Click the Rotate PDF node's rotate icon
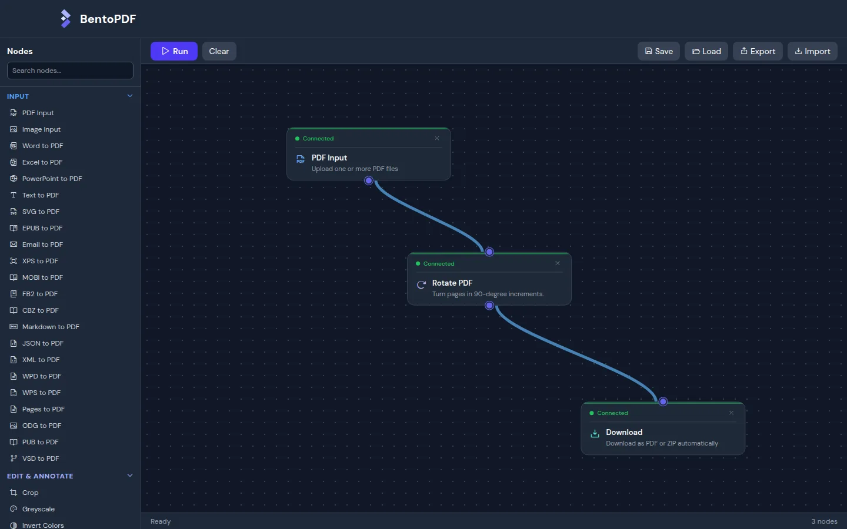Screen dimensions: 847x529 click(421, 285)
